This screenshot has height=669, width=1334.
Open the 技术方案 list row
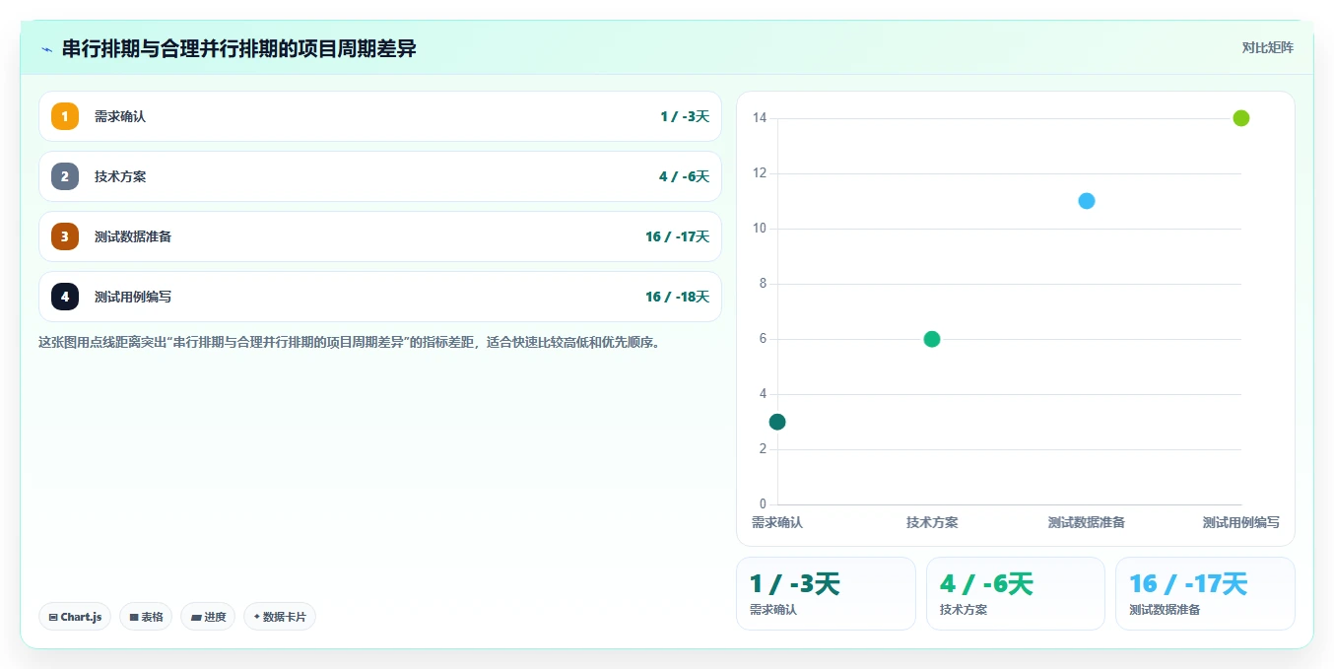[x=380, y=176]
